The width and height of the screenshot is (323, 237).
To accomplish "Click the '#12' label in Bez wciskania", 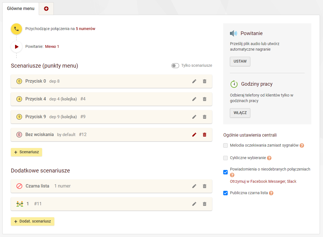I will 83,135.
